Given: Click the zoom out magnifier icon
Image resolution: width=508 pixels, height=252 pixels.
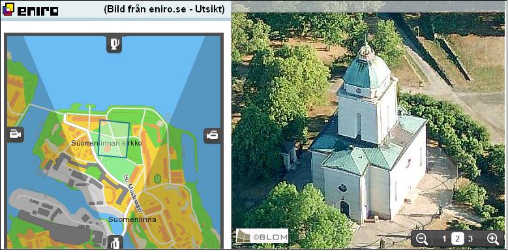Looking at the screenshot, I should tap(422, 239).
